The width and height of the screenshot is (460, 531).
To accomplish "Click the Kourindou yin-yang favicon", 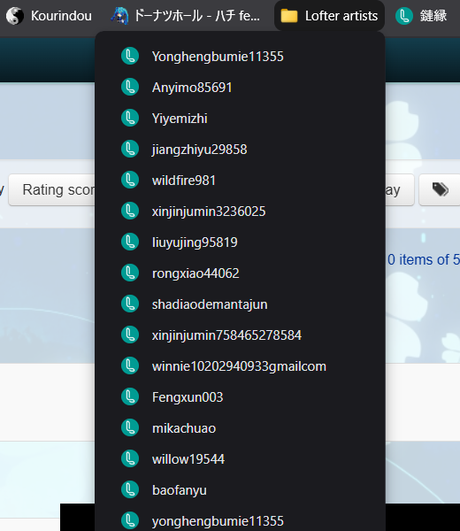I will (15, 16).
